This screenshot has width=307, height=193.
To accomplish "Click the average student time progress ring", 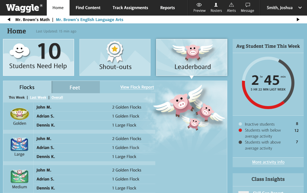I will point(268,83).
